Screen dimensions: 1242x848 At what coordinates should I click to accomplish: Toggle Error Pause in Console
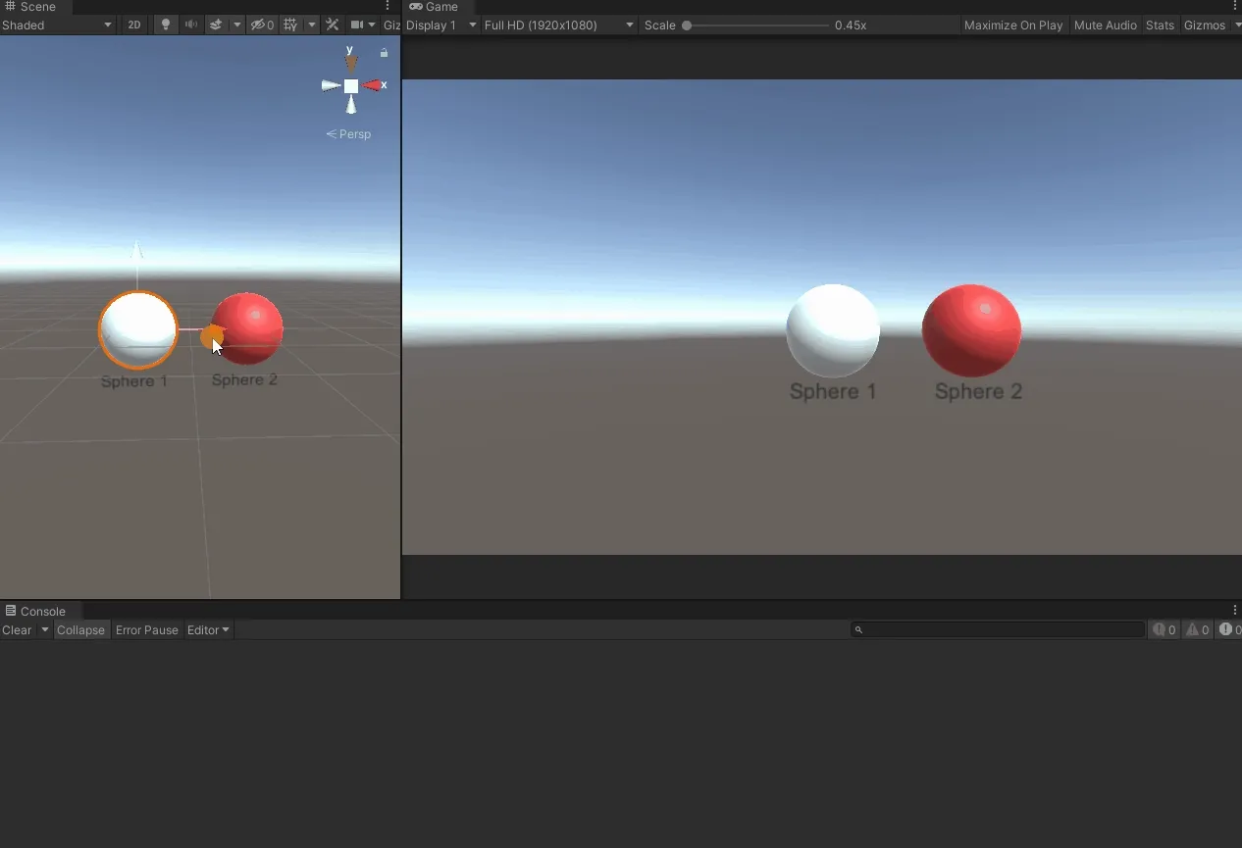click(x=147, y=630)
